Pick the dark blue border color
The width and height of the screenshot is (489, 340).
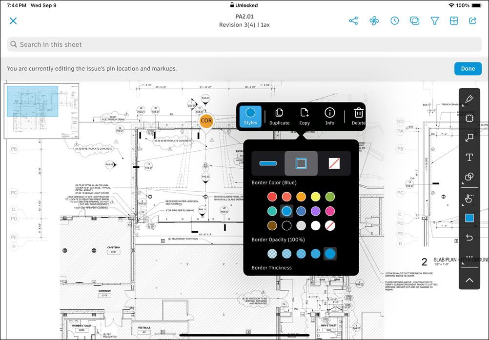pos(301,211)
